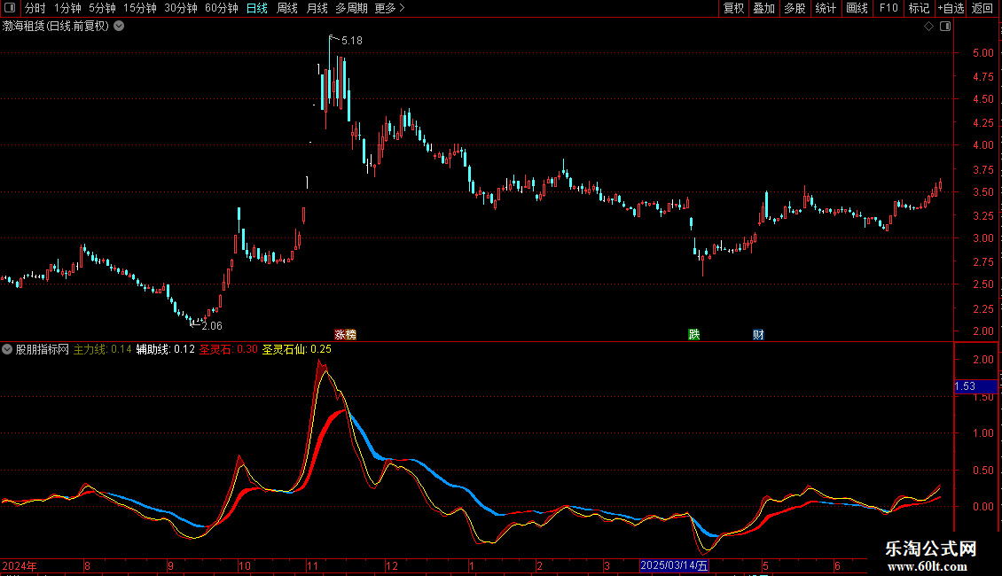Click the 圣灵石仙: 0.25 indicator label
The width and height of the screenshot is (1002, 576).
point(296,349)
